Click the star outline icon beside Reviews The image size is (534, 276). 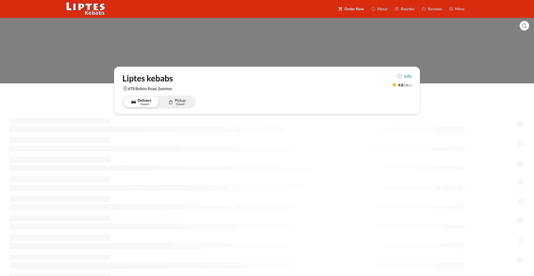424,9
